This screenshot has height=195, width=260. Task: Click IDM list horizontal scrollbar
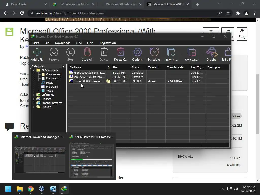point(159,145)
